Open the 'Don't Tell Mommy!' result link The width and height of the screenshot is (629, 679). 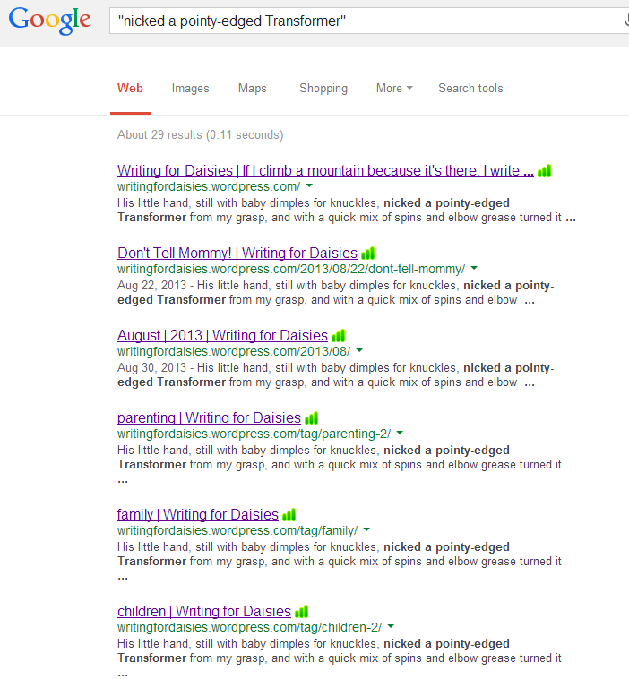pyautogui.click(x=237, y=253)
